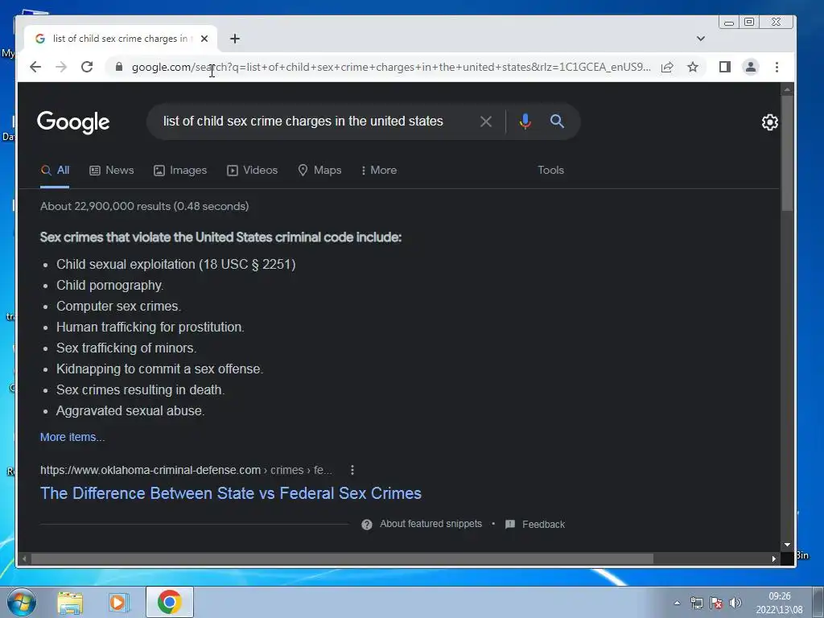Click the 'About 22,900,000 results' text
Image resolution: width=824 pixels, height=618 pixels.
click(x=145, y=206)
